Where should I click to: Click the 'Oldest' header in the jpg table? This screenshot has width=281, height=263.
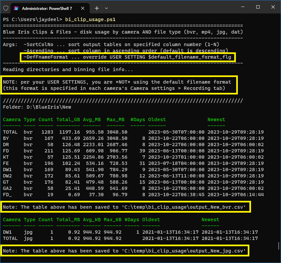[151, 220]
